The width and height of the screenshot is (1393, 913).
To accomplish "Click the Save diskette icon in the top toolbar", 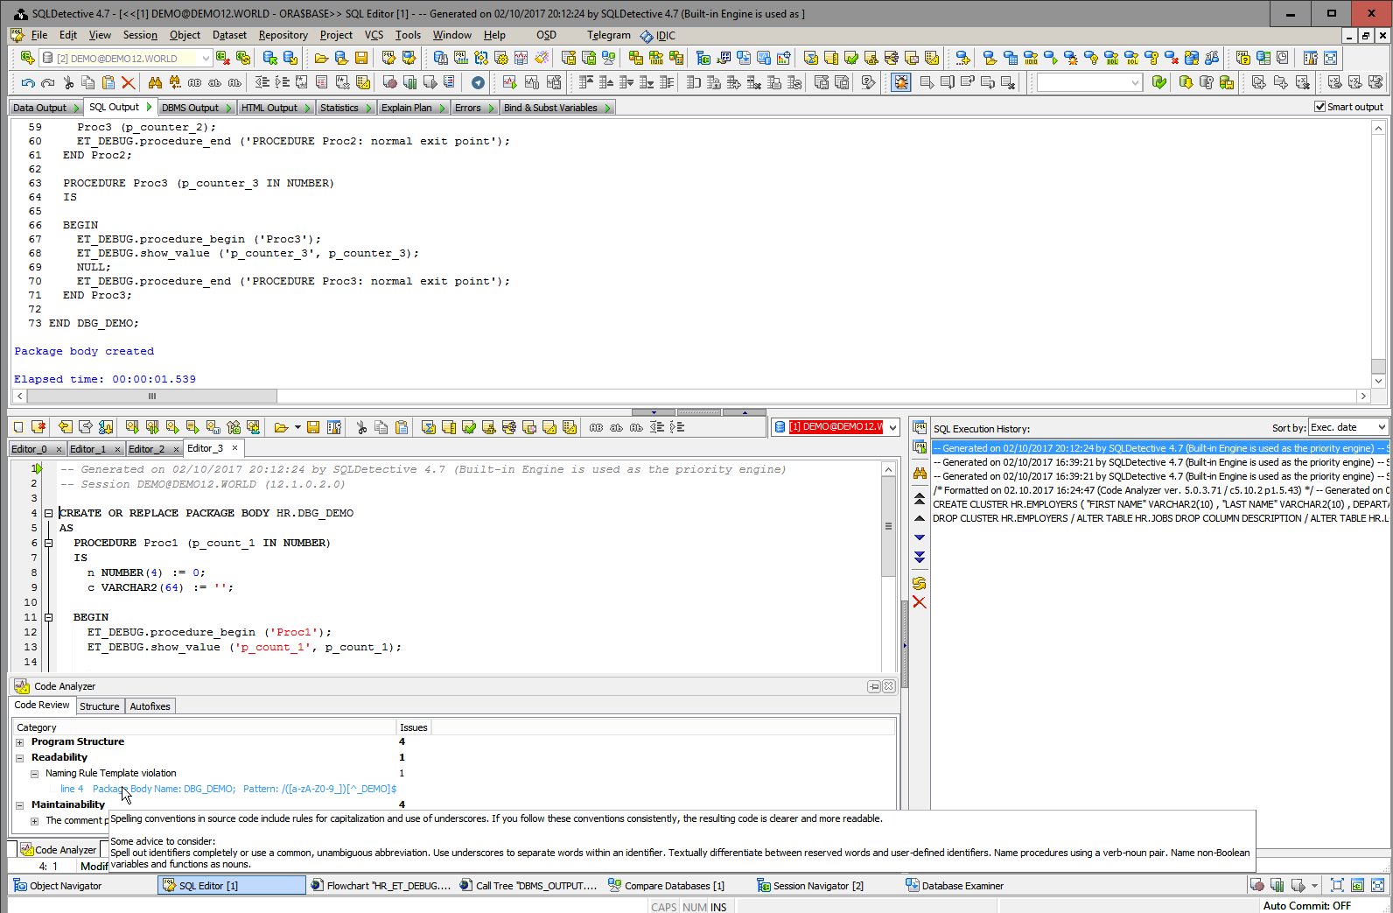I will click(361, 59).
